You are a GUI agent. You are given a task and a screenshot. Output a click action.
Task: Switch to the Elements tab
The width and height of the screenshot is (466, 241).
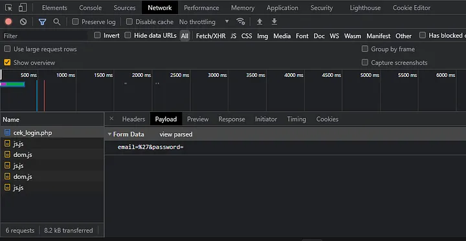[54, 8]
